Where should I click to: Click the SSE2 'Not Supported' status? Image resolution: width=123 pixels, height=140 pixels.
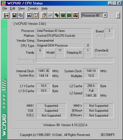click(x=51, y=115)
